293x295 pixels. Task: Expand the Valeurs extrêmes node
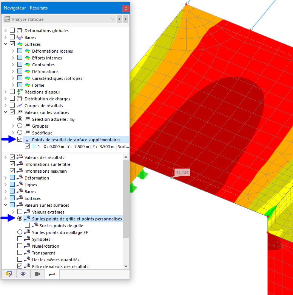[x=13, y=212]
